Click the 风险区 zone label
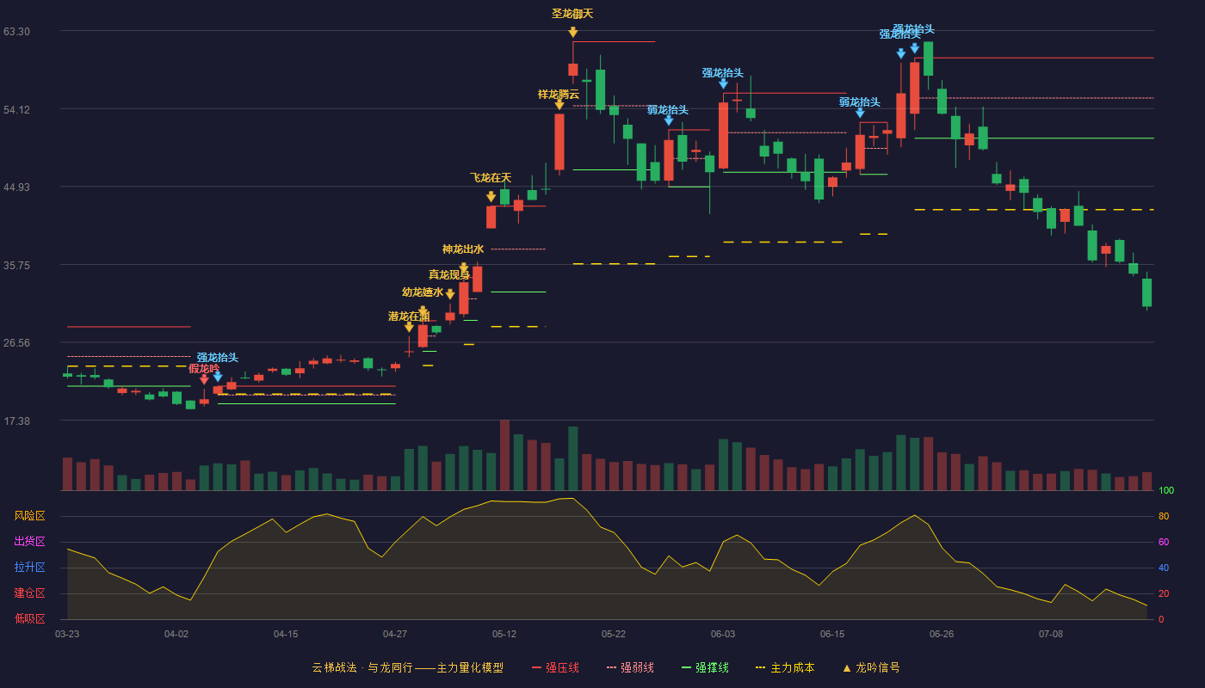Screen dimensions: 1205x688 (x=29, y=516)
